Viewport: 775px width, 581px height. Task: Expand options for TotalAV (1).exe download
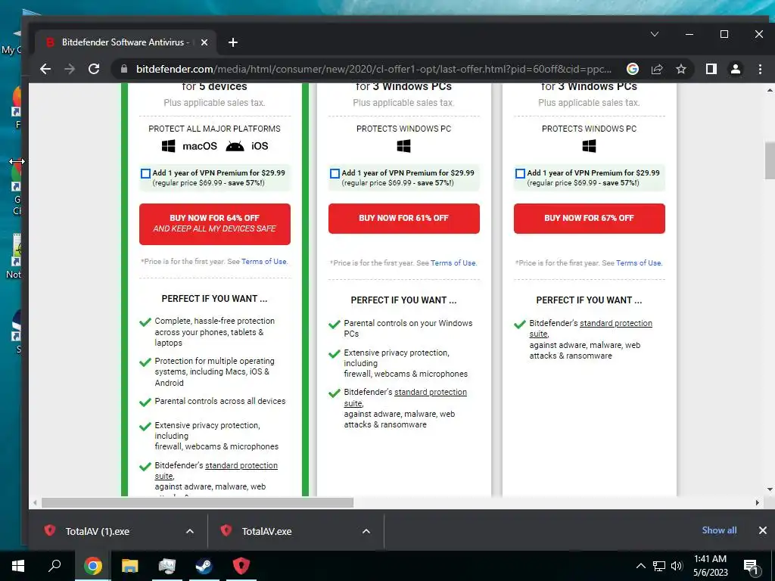[190, 532]
